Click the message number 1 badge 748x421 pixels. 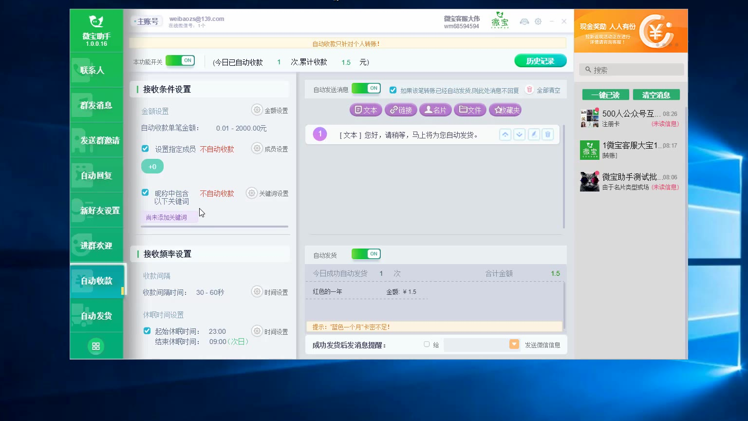click(x=320, y=134)
